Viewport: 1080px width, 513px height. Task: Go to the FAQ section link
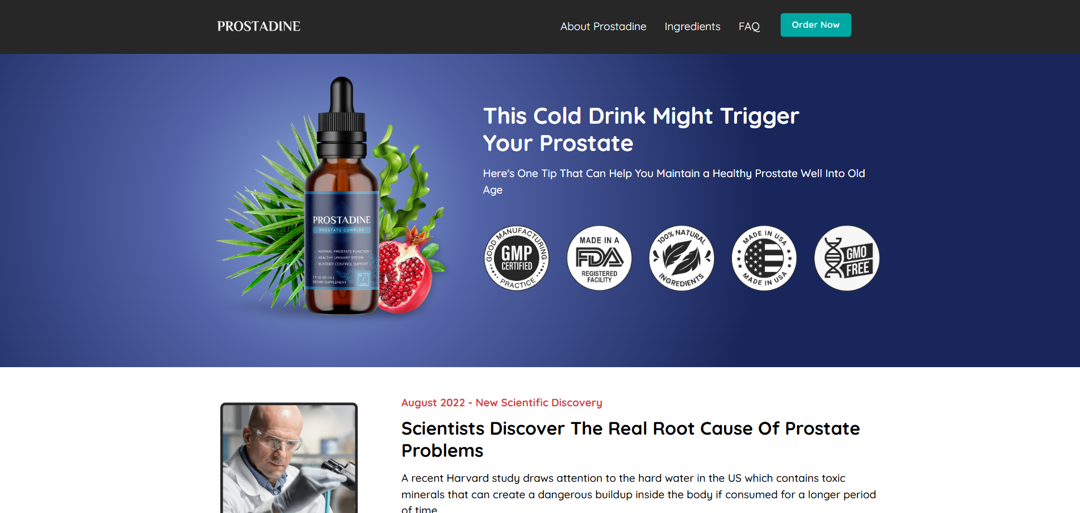tap(749, 27)
